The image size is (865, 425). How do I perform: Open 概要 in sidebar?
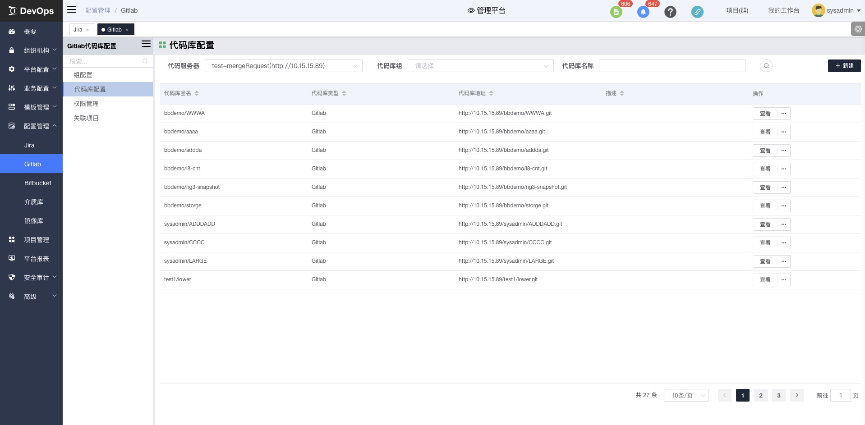(x=31, y=32)
